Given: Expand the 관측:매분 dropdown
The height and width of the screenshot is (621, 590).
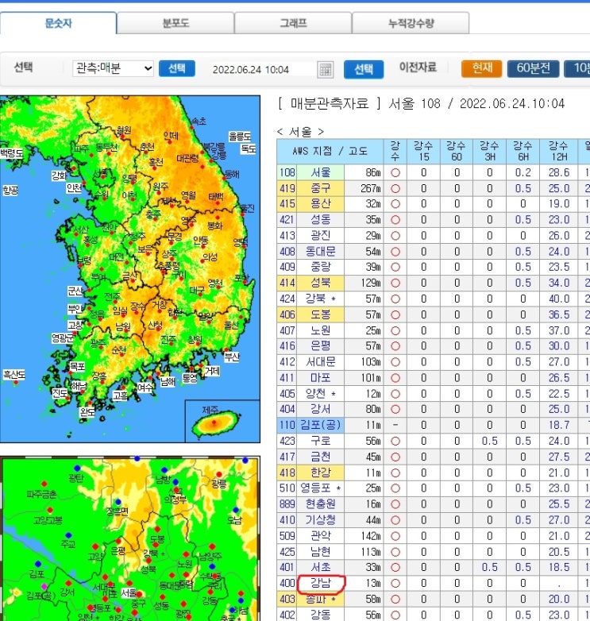Looking at the screenshot, I should [x=113, y=68].
